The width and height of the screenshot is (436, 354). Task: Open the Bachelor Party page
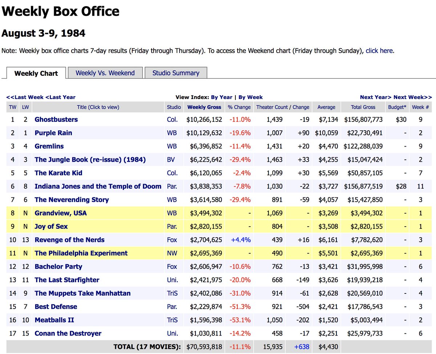coord(58,267)
